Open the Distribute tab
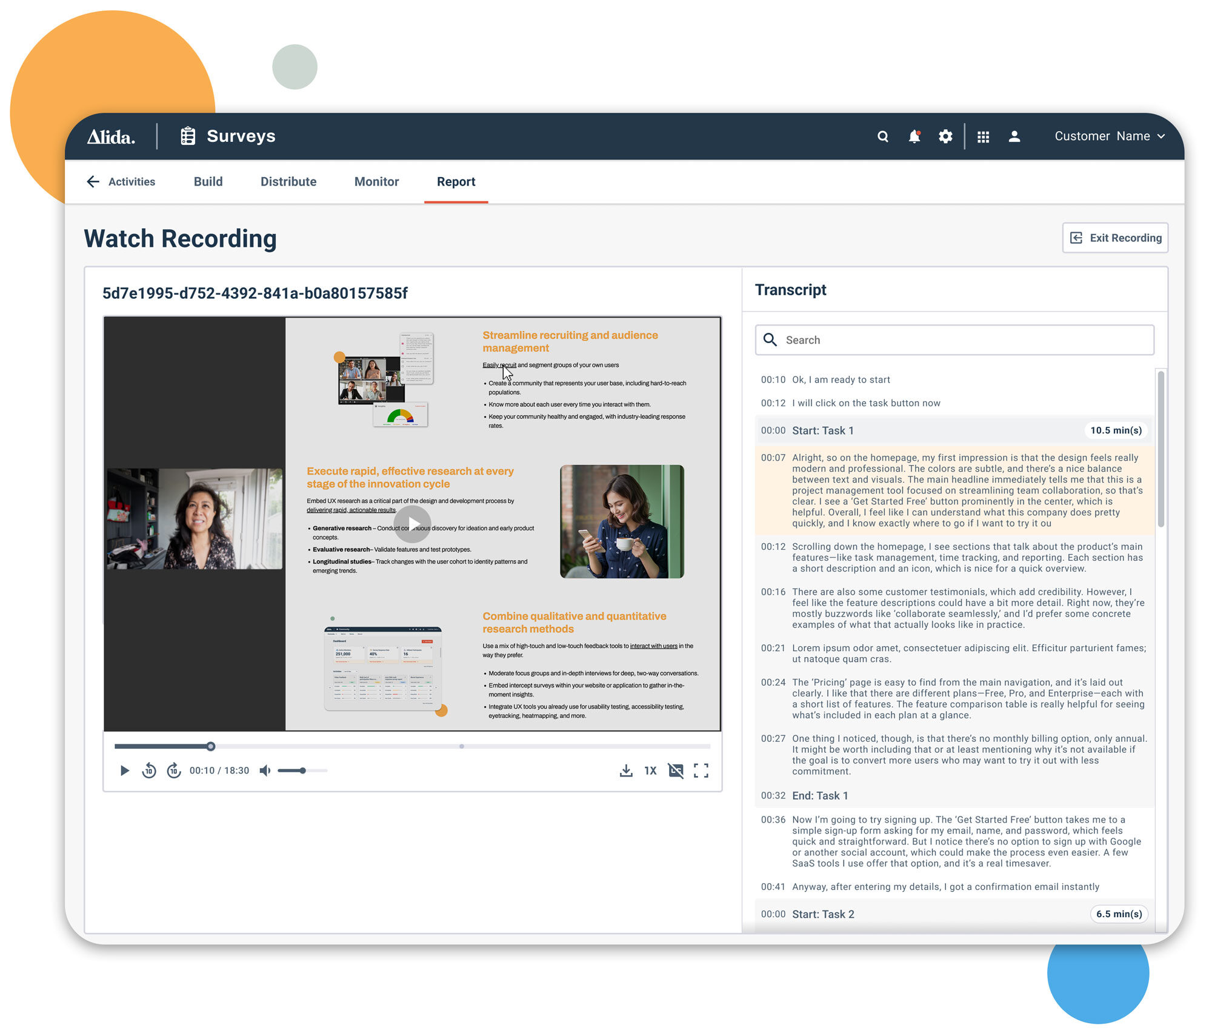 click(x=288, y=182)
